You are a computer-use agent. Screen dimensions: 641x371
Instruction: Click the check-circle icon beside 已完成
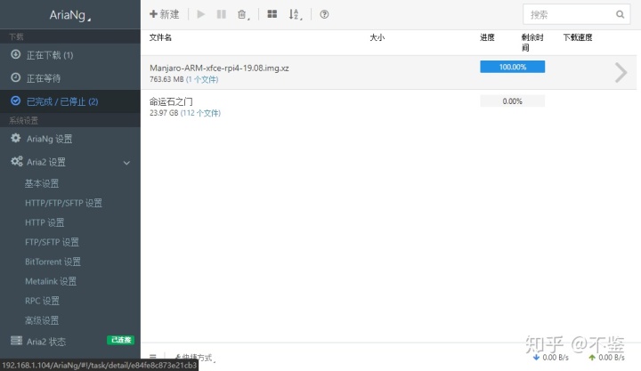point(15,101)
